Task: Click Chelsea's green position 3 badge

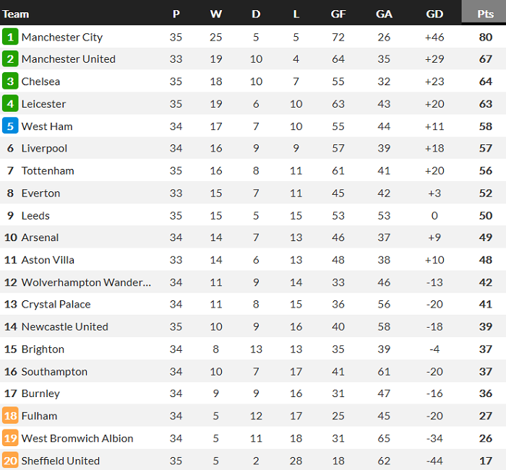Action: [x=10, y=82]
